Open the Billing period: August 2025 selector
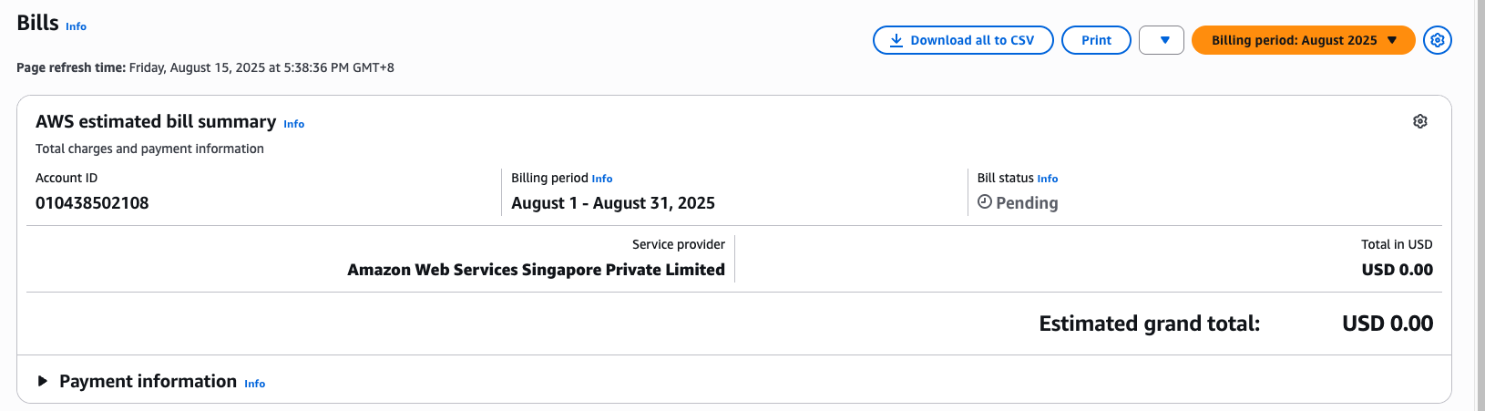 [x=1303, y=40]
